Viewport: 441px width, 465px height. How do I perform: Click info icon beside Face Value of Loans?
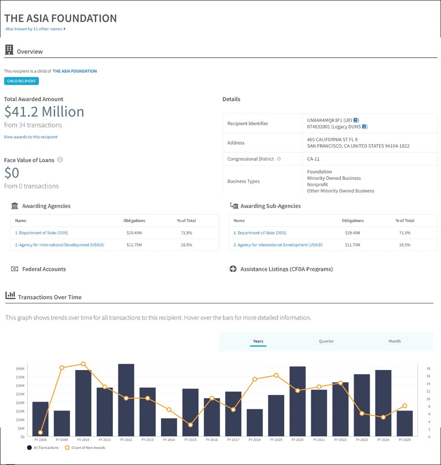tap(60, 160)
